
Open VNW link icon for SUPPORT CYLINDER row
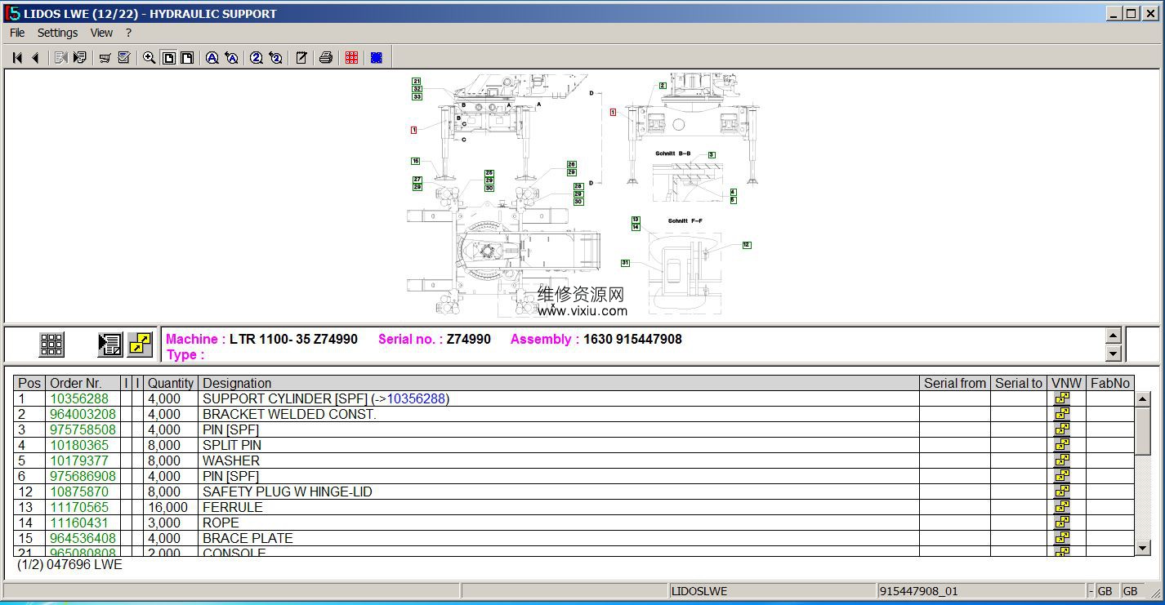tap(1061, 398)
